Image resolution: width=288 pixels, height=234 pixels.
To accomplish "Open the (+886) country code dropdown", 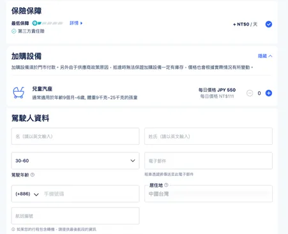I will [x=27, y=194].
